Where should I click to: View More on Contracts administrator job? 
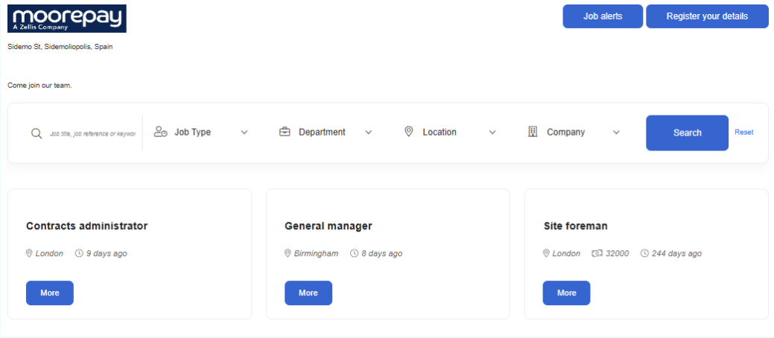tap(50, 293)
